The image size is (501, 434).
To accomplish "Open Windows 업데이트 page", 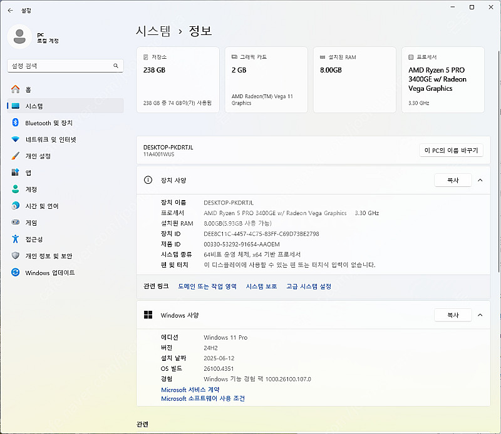I will [65, 273].
